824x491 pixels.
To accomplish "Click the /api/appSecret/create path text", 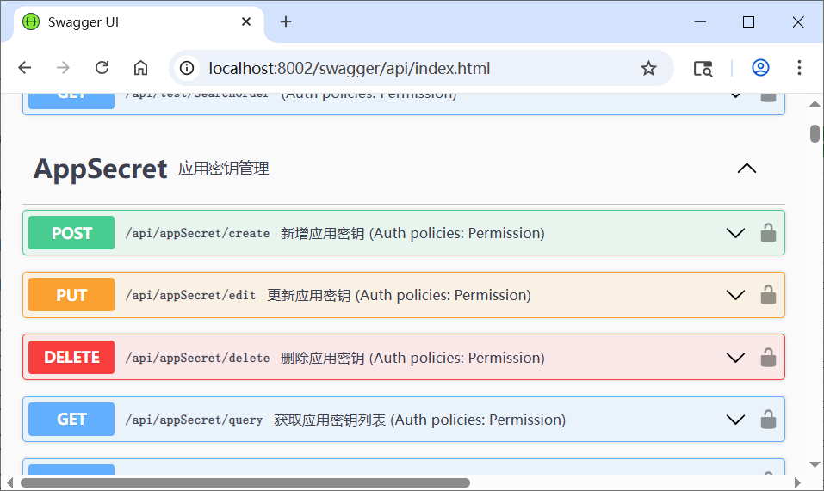I will click(x=197, y=233).
